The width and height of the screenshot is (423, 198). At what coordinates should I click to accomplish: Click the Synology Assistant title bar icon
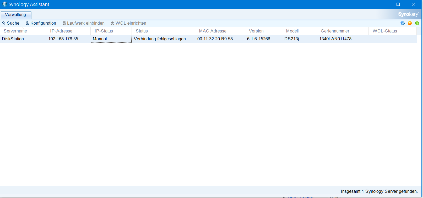pyautogui.click(x=4, y=4)
